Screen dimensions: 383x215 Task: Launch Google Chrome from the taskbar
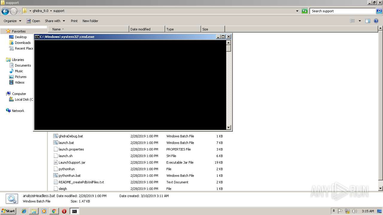tap(54, 211)
